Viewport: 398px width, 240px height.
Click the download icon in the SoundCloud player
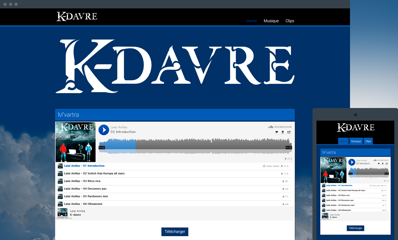(x=282, y=132)
